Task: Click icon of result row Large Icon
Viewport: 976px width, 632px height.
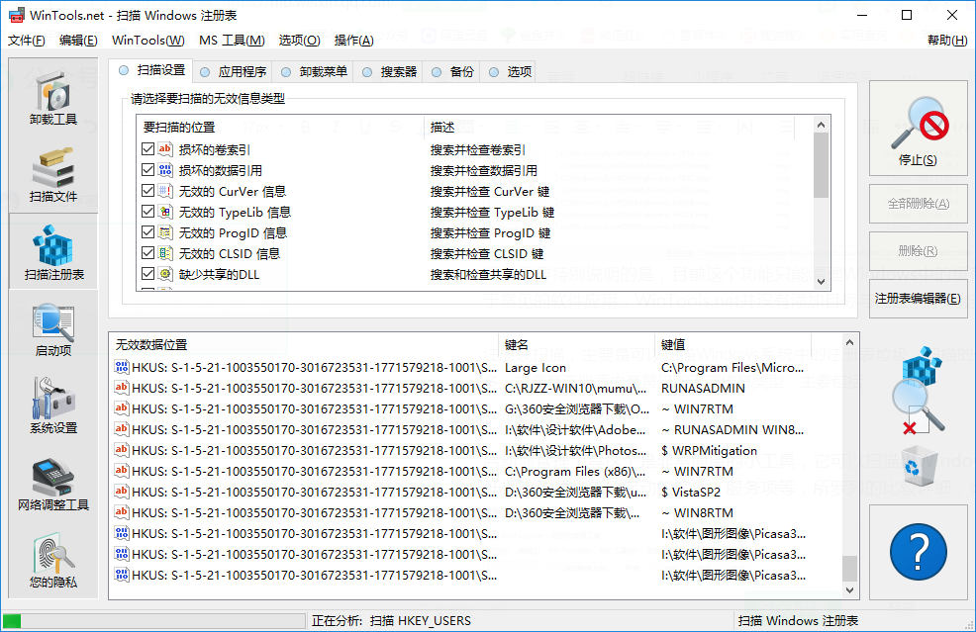Action: (122, 367)
